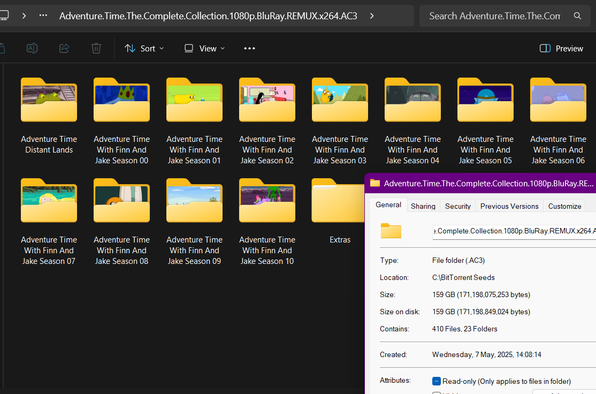Click the folder icon in Properties title bar

coord(375,183)
